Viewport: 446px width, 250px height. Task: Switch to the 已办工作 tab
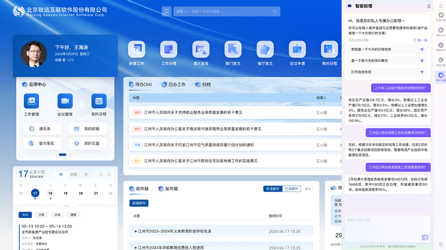pos(174,84)
